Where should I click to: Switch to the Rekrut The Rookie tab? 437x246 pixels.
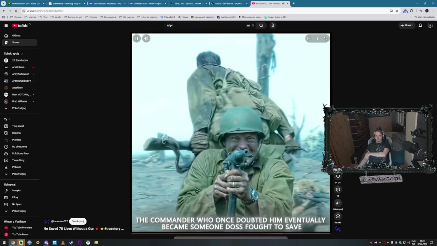tap(229, 3)
